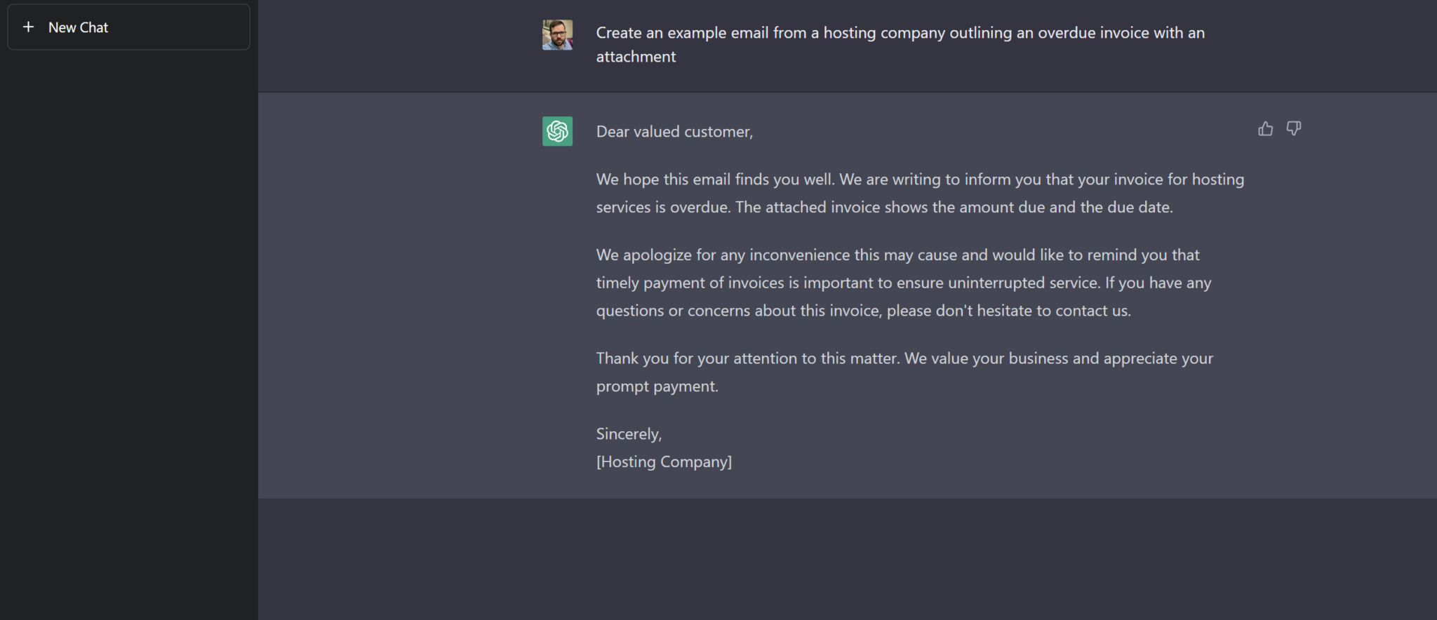The height and width of the screenshot is (620, 1437).
Task: Click the line starting 'We apologize for any inconvenience'
Action: tap(897, 255)
